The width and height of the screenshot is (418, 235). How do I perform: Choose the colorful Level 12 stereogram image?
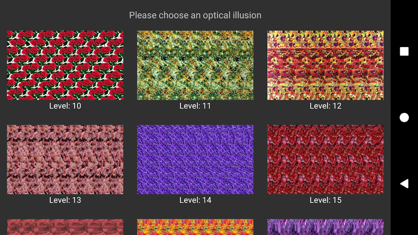coord(325,65)
